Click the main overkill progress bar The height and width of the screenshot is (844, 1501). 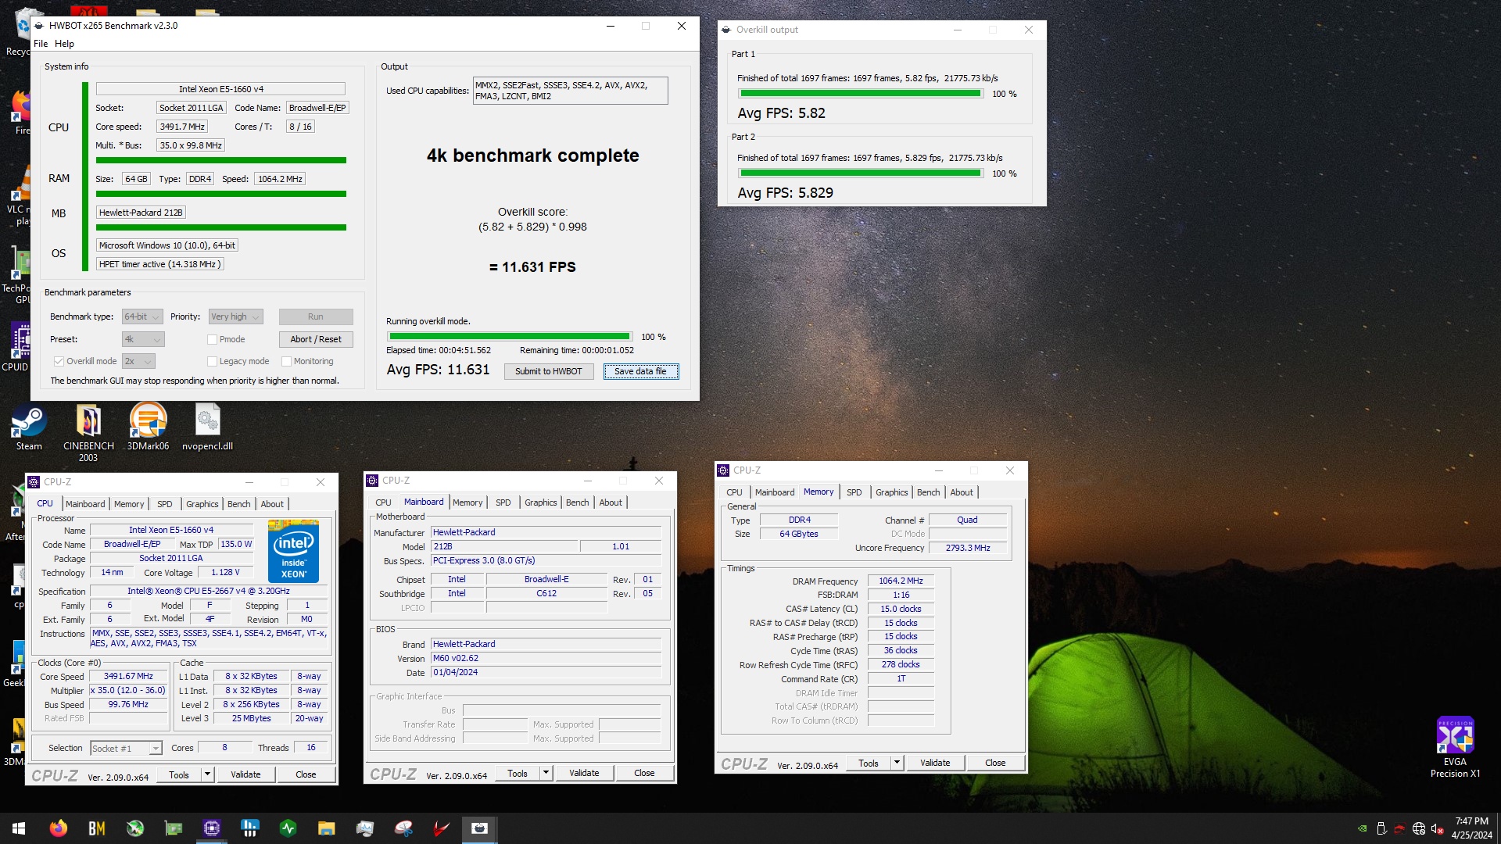[510, 337]
